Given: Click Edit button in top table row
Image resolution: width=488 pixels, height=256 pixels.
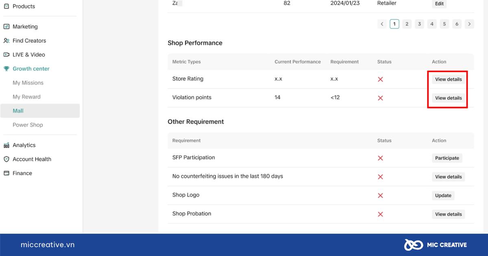Looking at the screenshot, I should click(x=439, y=4).
